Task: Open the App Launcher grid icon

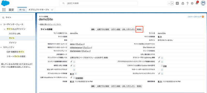Action: coord(4,10)
